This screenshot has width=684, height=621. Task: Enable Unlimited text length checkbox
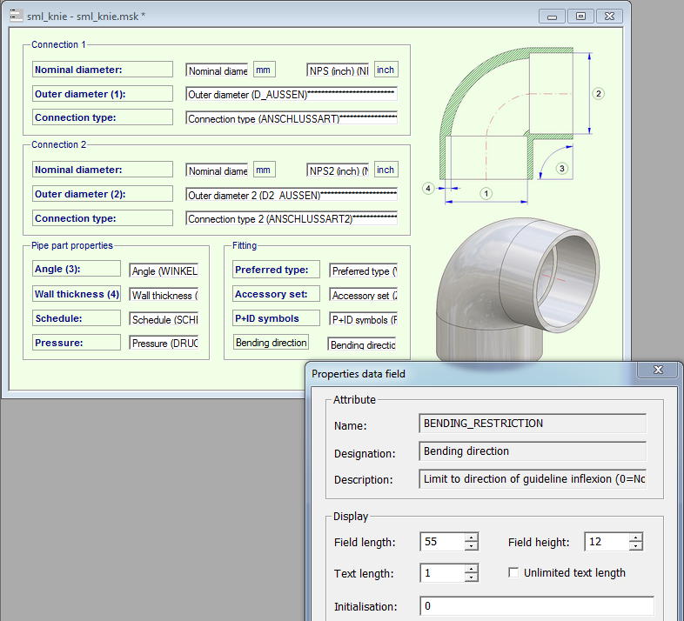pyautogui.click(x=514, y=572)
